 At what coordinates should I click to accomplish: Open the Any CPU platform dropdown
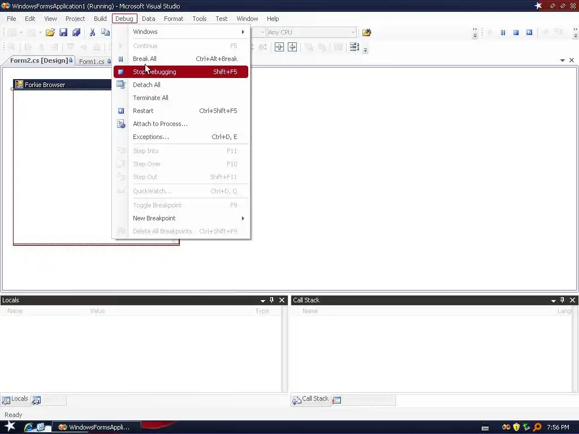click(x=353, y=32)
